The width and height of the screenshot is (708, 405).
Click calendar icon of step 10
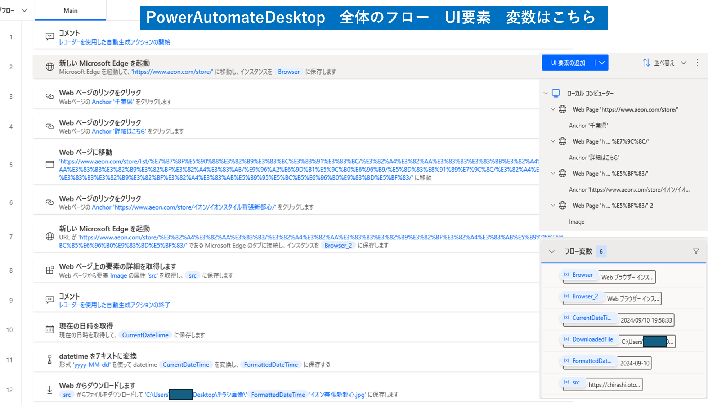50,329
